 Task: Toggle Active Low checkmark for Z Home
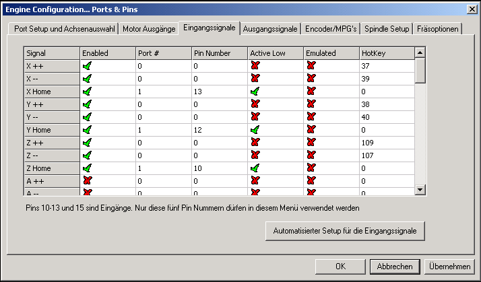click(255, 168)
